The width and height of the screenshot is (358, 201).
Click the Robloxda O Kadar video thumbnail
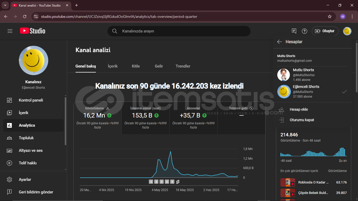(288, 182)
